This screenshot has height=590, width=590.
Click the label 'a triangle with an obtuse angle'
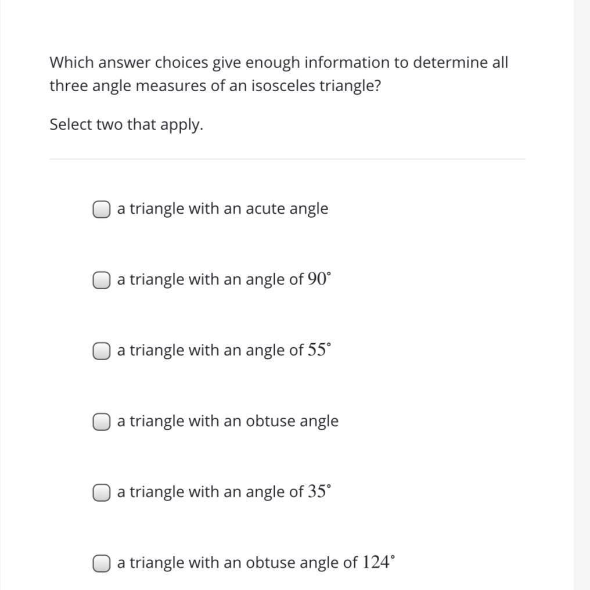click(228, 421)
